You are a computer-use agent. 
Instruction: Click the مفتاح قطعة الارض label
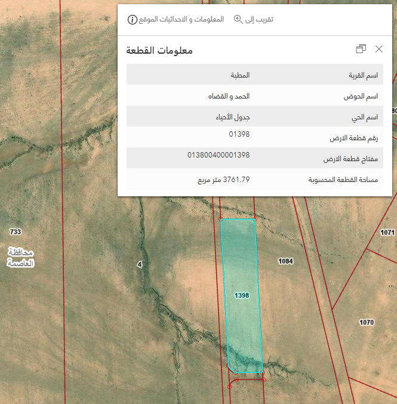point(350,159)
